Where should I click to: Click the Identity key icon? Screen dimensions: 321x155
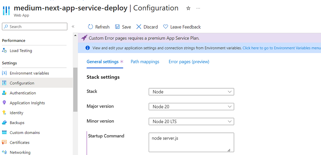coord(4,113)
